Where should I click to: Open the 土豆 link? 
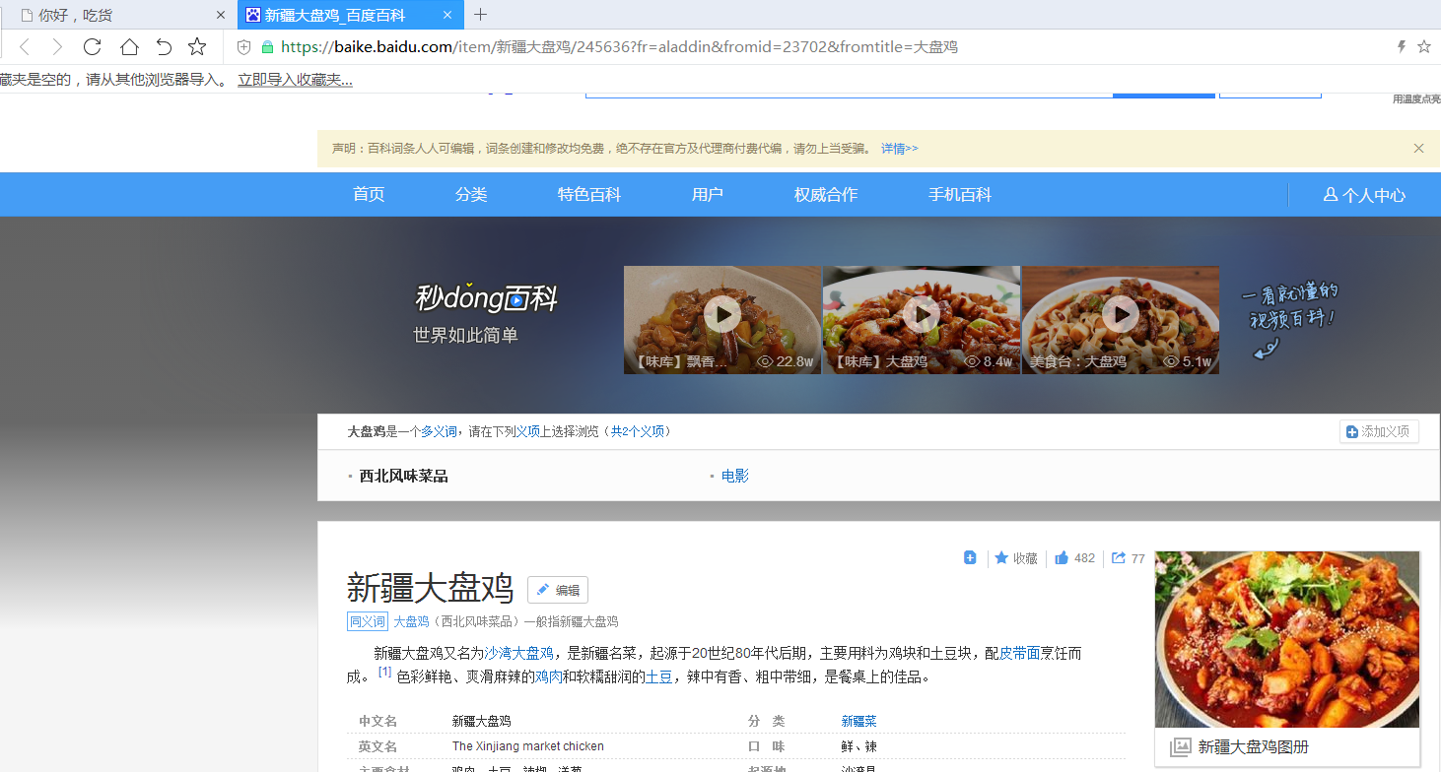click(x=658, y=676)
